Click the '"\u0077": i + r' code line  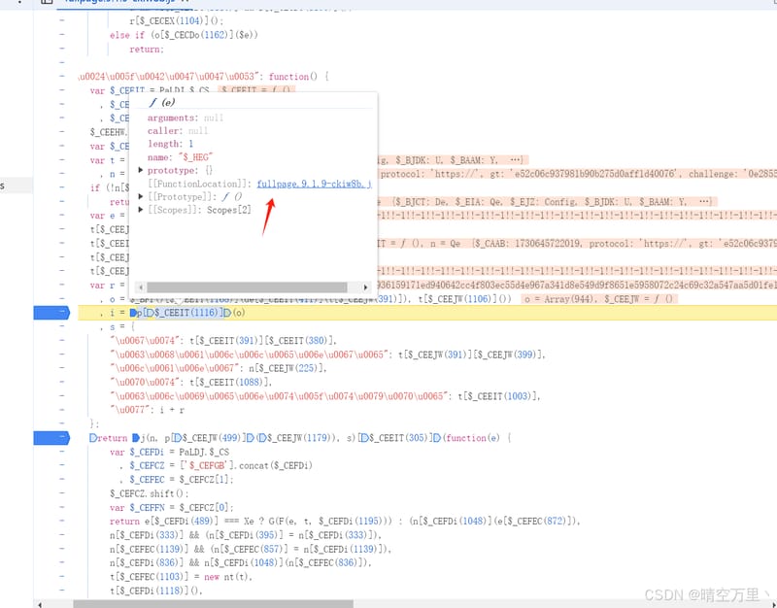148,410
